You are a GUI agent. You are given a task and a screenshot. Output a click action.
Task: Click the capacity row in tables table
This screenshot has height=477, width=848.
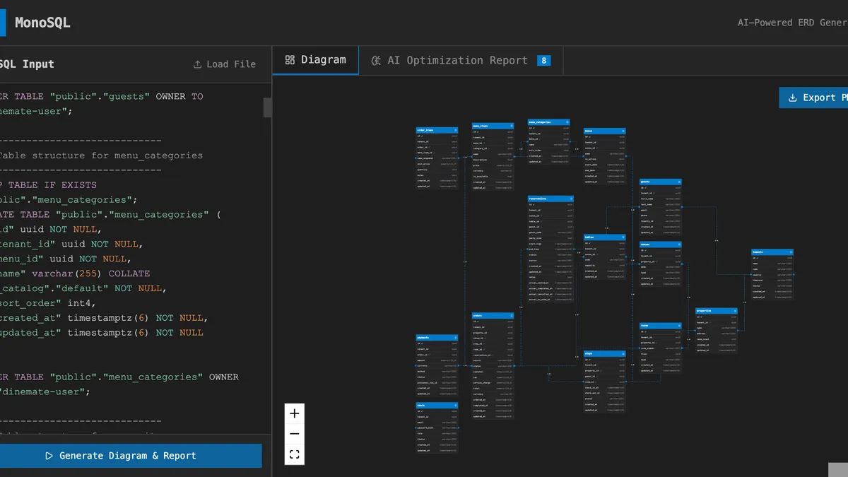tap(605, 266)
